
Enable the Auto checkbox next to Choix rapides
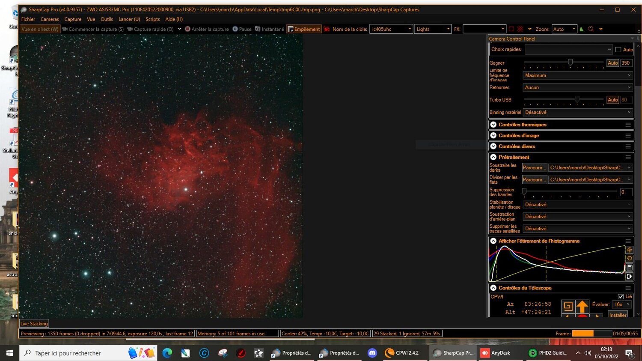coord(618,49)
